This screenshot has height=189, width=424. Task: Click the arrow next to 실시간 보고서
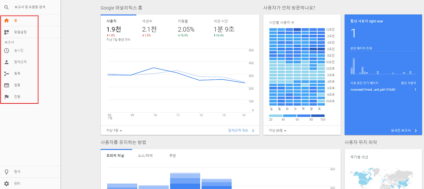415,131
